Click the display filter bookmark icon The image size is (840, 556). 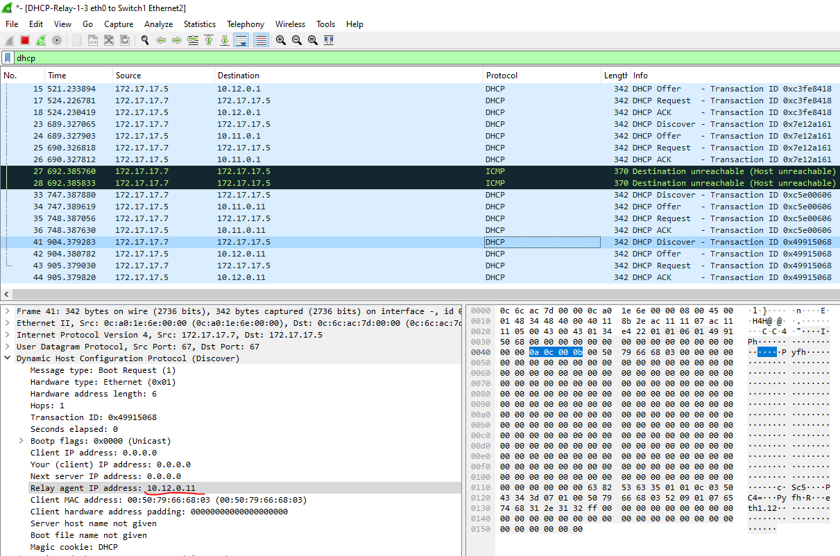click(x=8, y=58)
